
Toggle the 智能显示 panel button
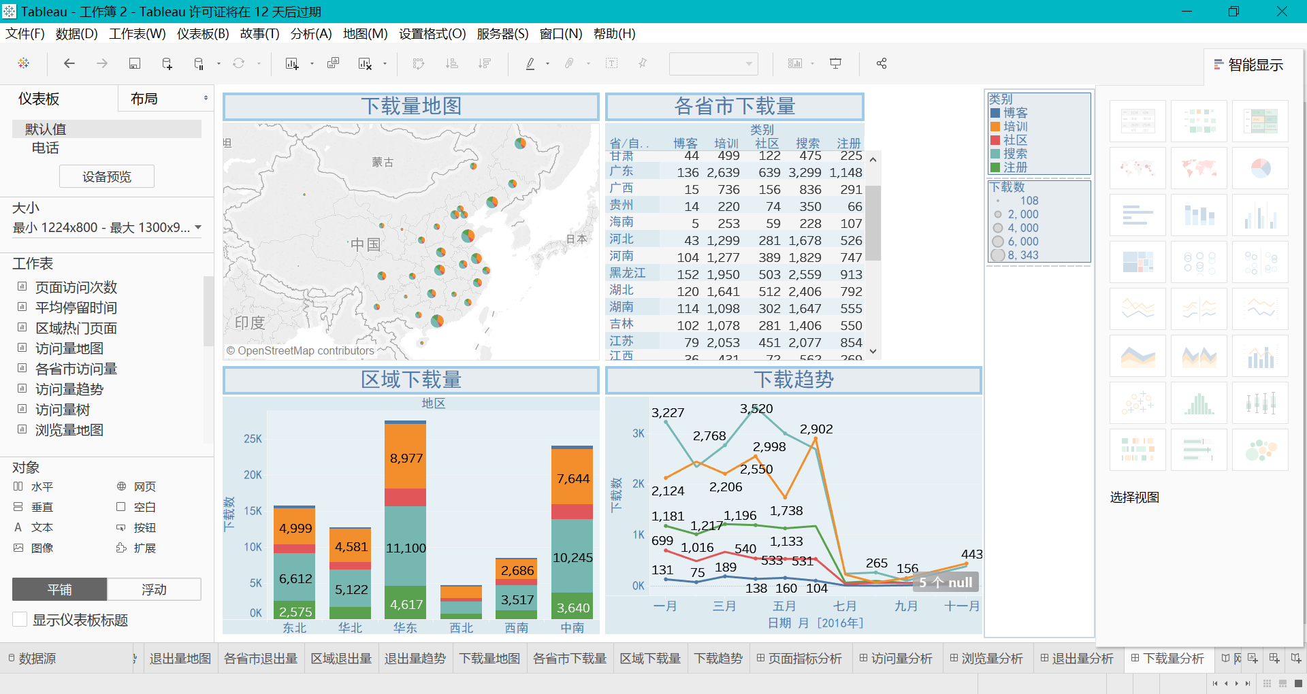[1249, 65]
